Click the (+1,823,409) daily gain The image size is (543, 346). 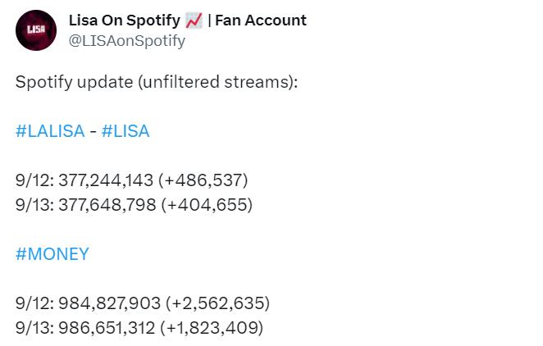coord(212,328)
